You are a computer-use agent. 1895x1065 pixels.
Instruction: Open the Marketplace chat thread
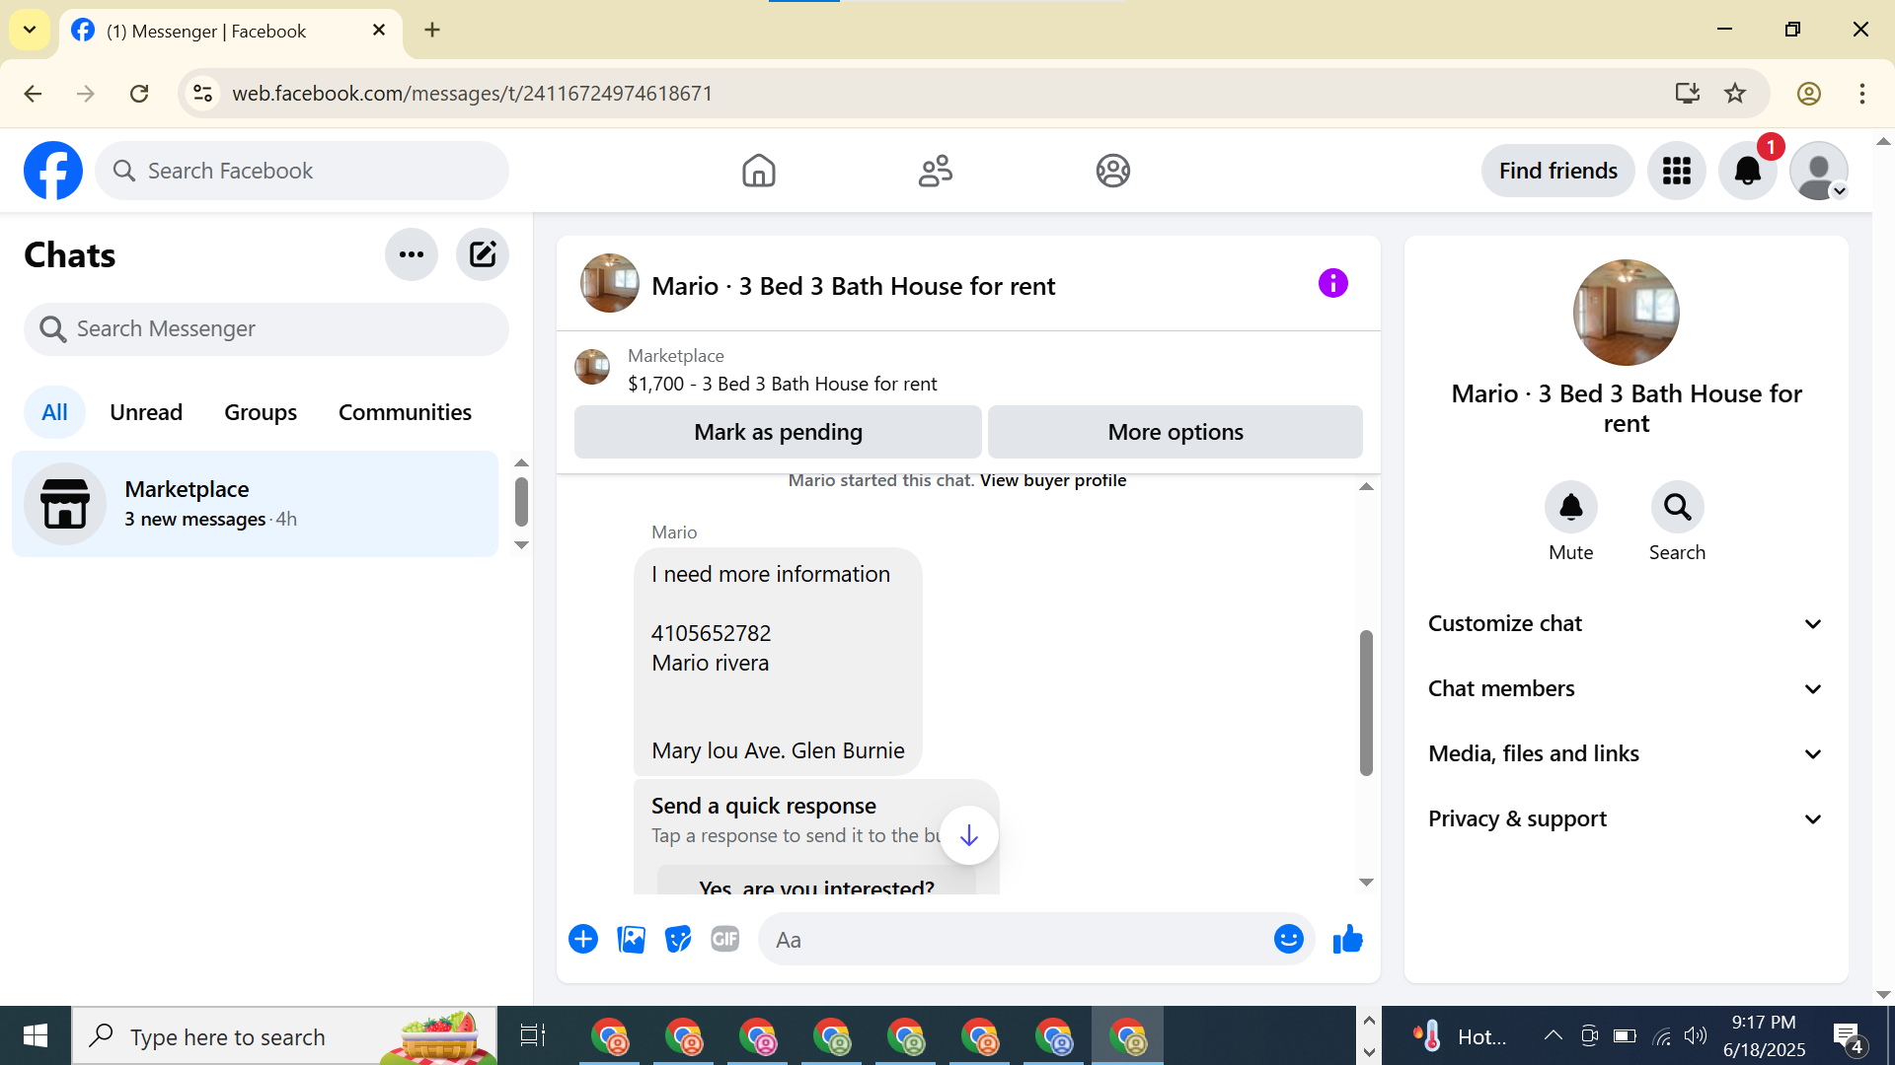click(x=255, y=504)
